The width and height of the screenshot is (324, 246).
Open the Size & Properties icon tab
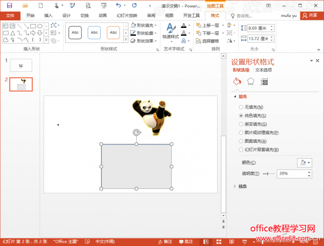(x=264, y=82)
